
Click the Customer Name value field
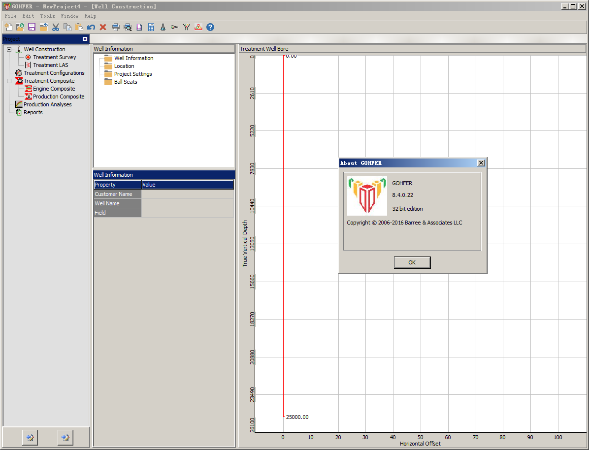coord(188,194)
